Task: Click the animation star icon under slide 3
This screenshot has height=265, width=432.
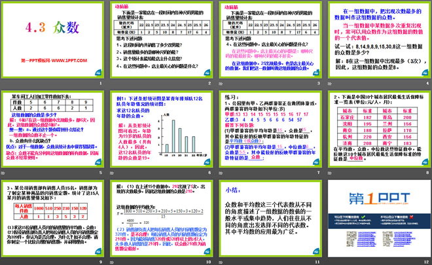Action: click(x=221, y=84)
